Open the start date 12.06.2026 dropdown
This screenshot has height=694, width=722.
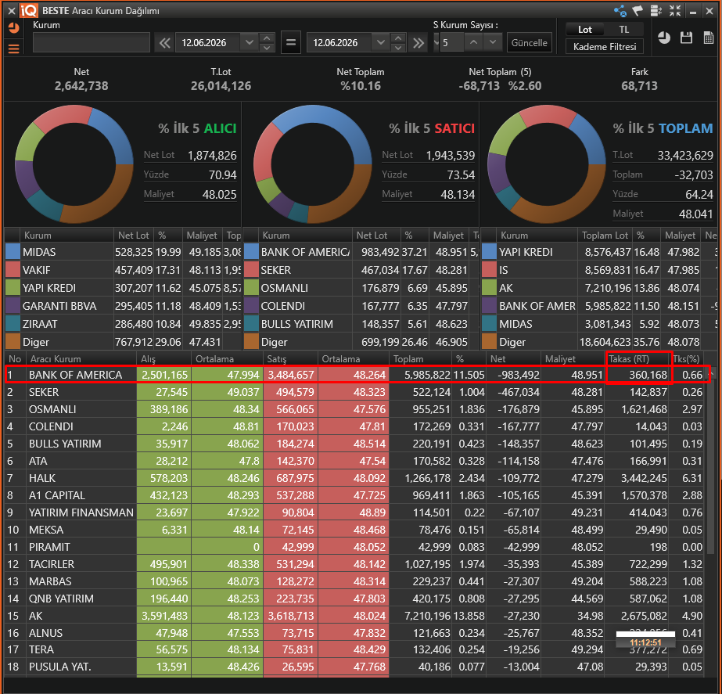click(249, 43)
